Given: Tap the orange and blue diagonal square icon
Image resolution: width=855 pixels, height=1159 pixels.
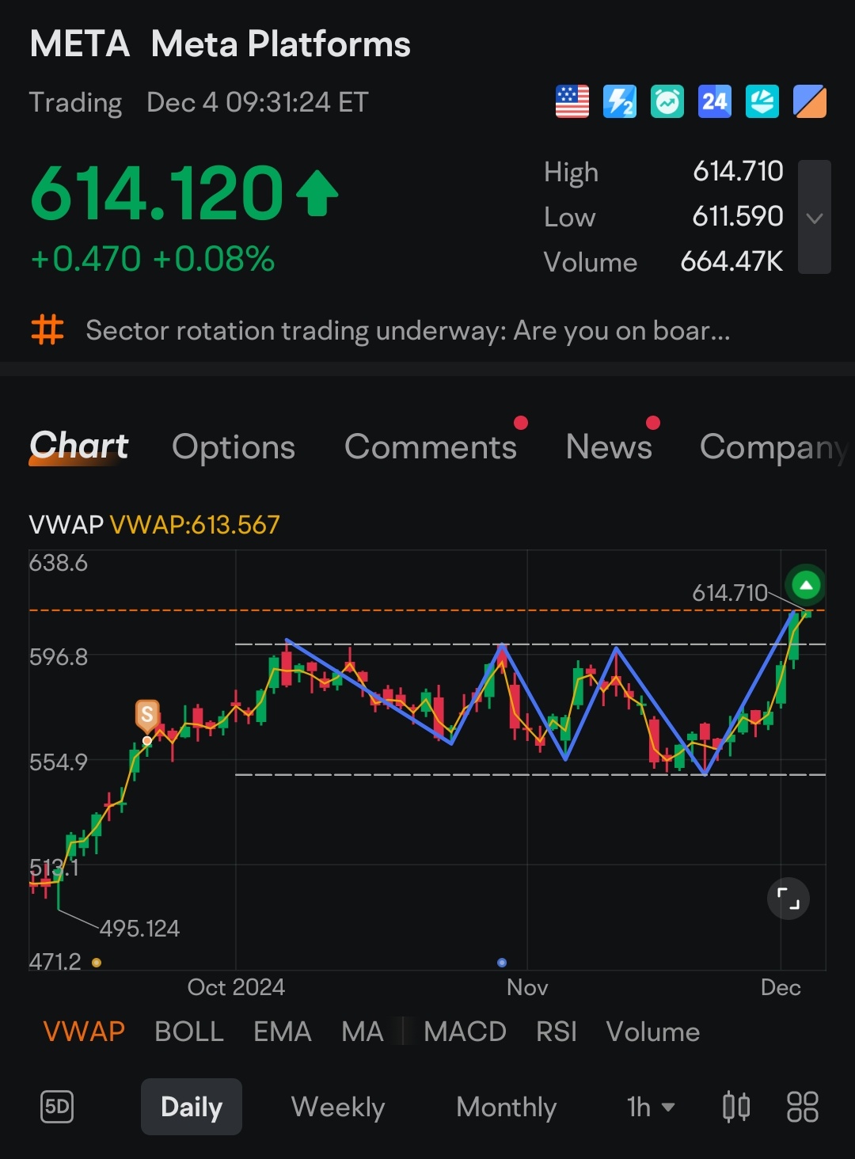Looking at the screenshot, I should tap(810, 101).
